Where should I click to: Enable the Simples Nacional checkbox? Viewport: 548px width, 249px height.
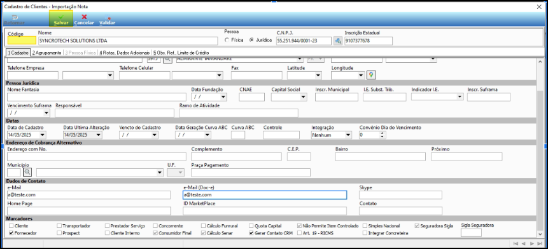click(x=365, y=226)
